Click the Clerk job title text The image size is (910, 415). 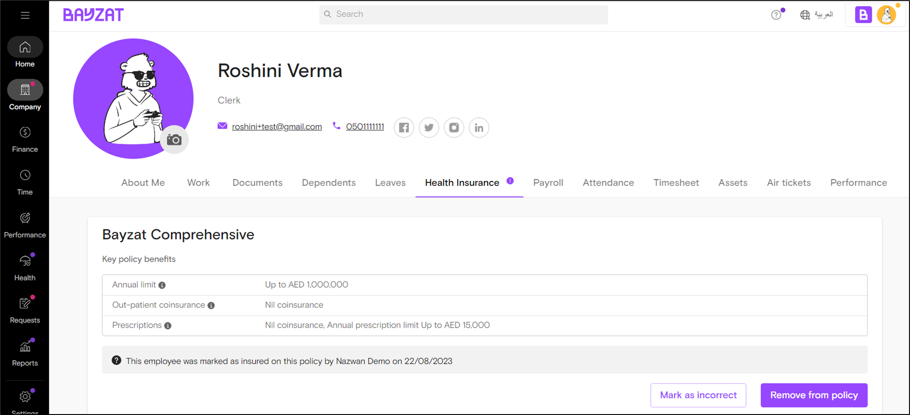(x=229, y=100)
